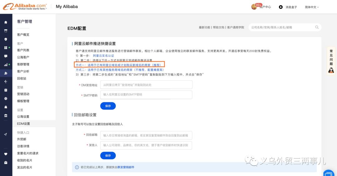Click the search magnifier icon
337x176 pixels.
point(317,27)
